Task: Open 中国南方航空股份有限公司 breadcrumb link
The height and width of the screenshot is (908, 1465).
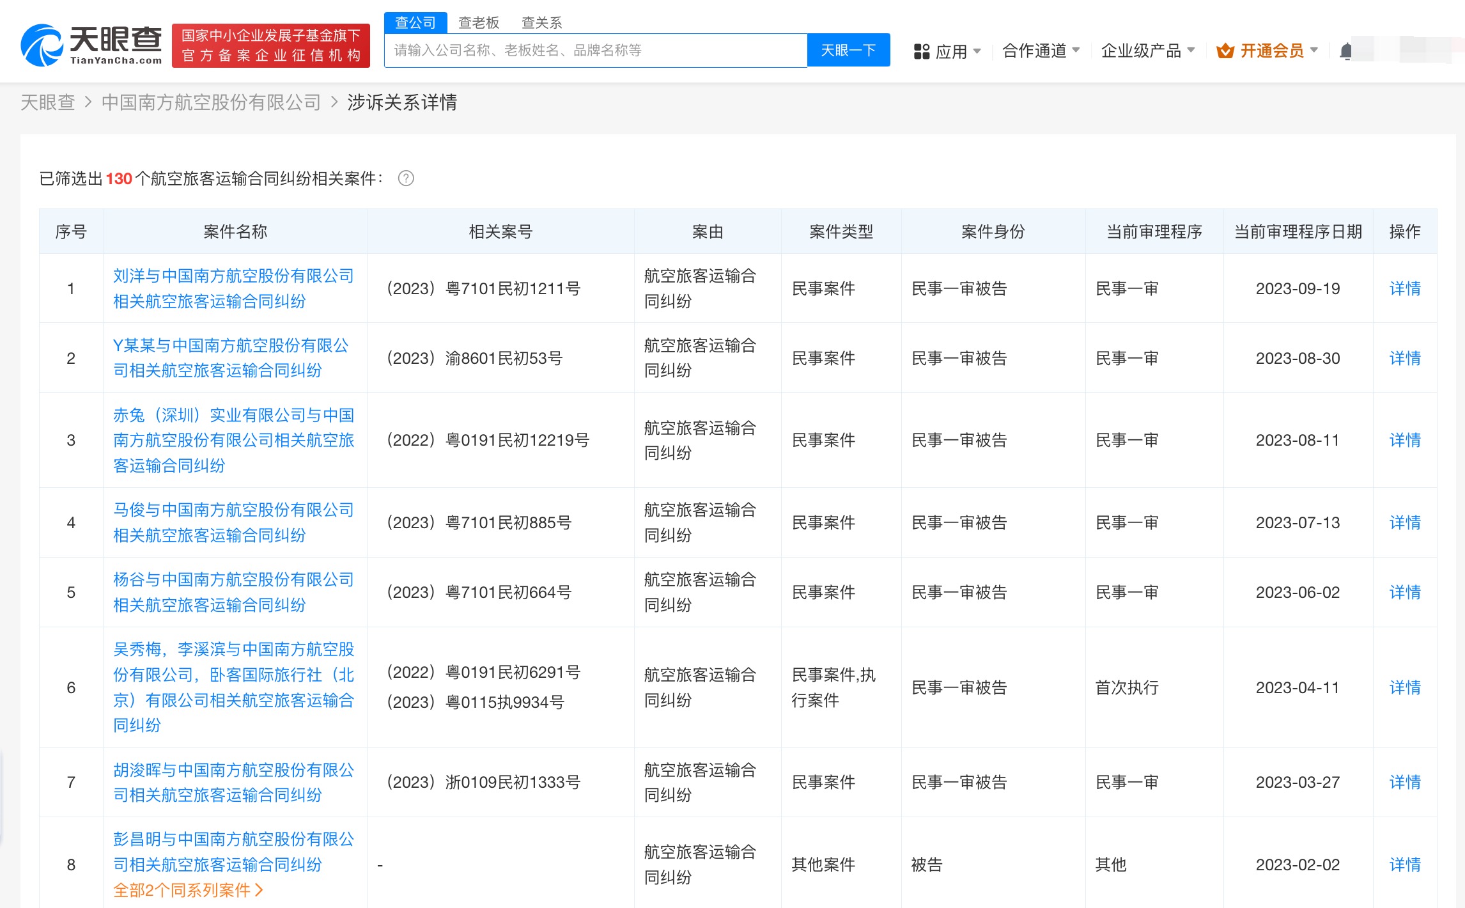Action: coord(211,102)
